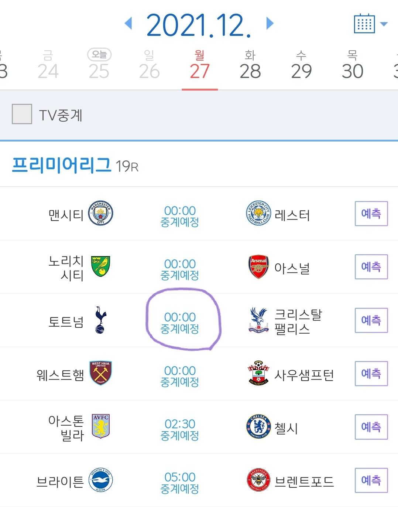
Task: Select today's date 25 tab
Action: (x=99, y=66)
